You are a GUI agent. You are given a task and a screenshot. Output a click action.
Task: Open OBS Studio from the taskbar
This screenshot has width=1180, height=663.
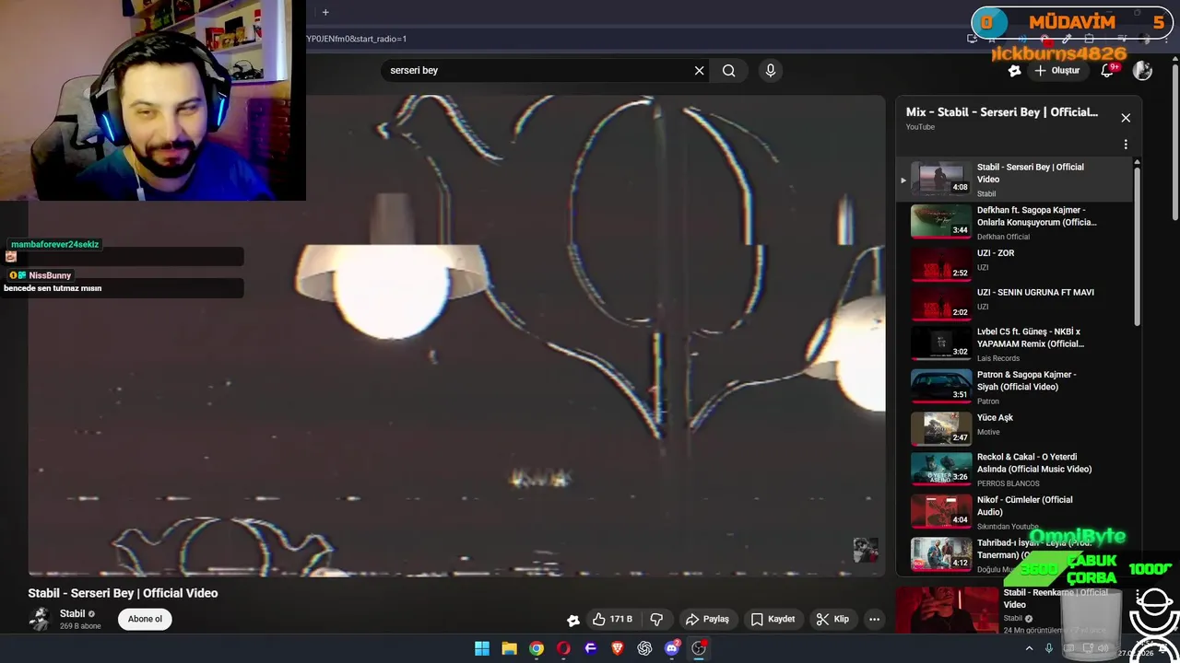pyautogui.click(x=699, y=648)
